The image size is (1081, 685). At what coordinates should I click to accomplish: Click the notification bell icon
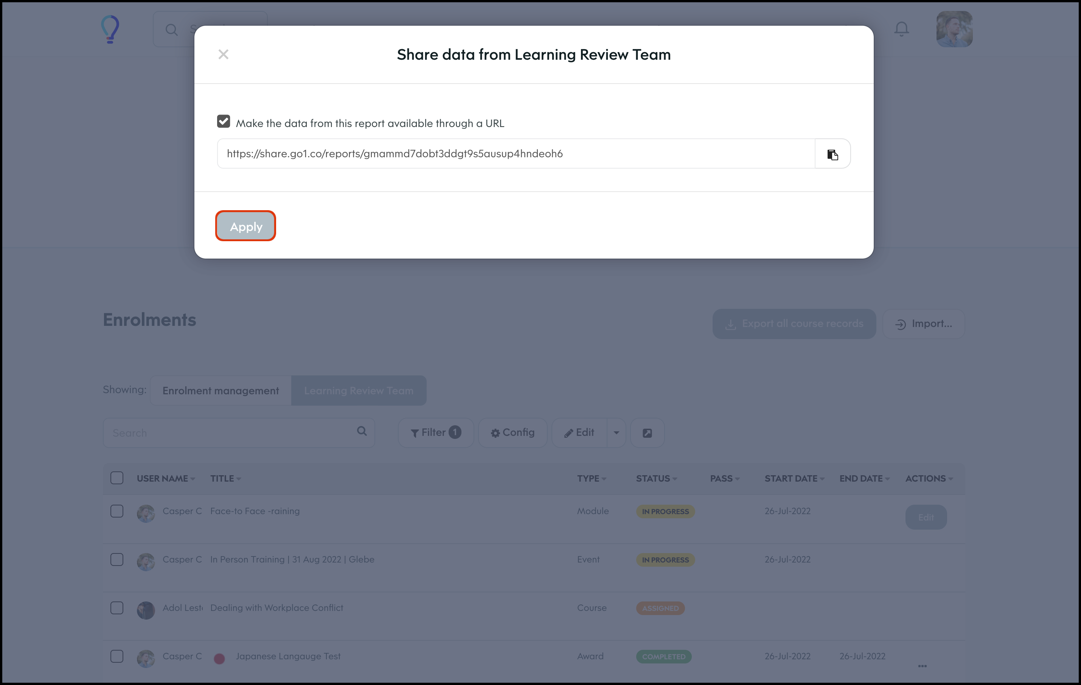901,29
